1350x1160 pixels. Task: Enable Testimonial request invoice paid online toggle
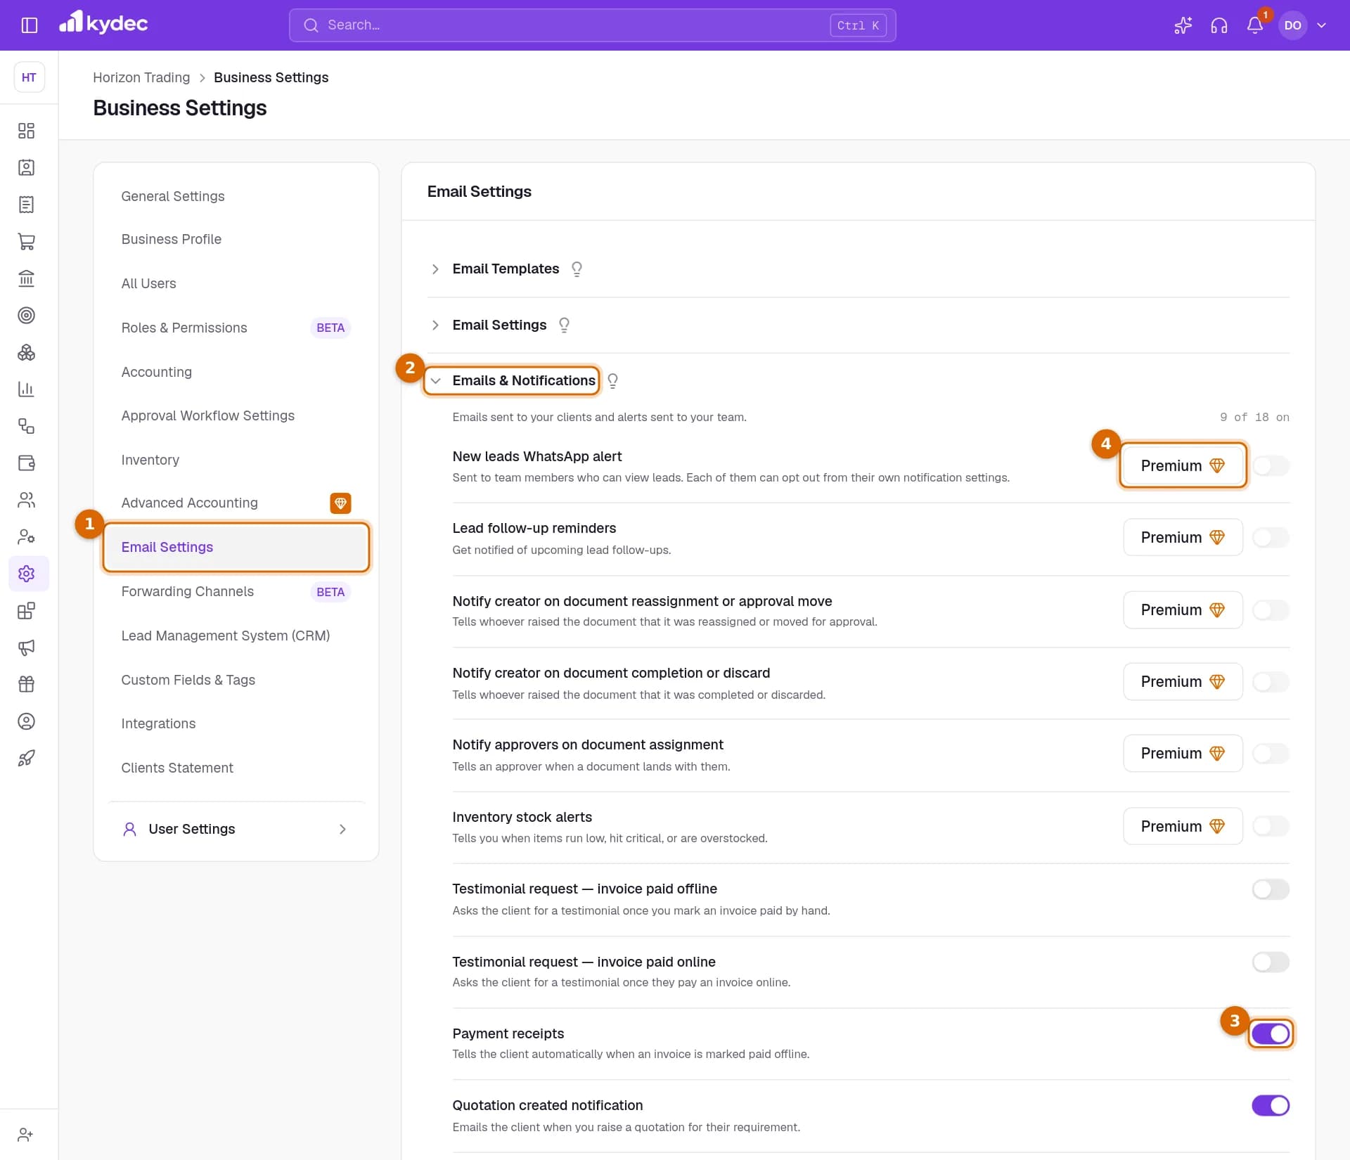1271,962
